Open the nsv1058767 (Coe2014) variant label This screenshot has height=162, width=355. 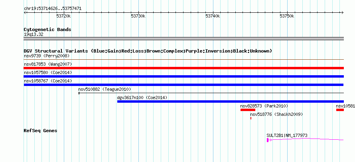coord(48,81)
